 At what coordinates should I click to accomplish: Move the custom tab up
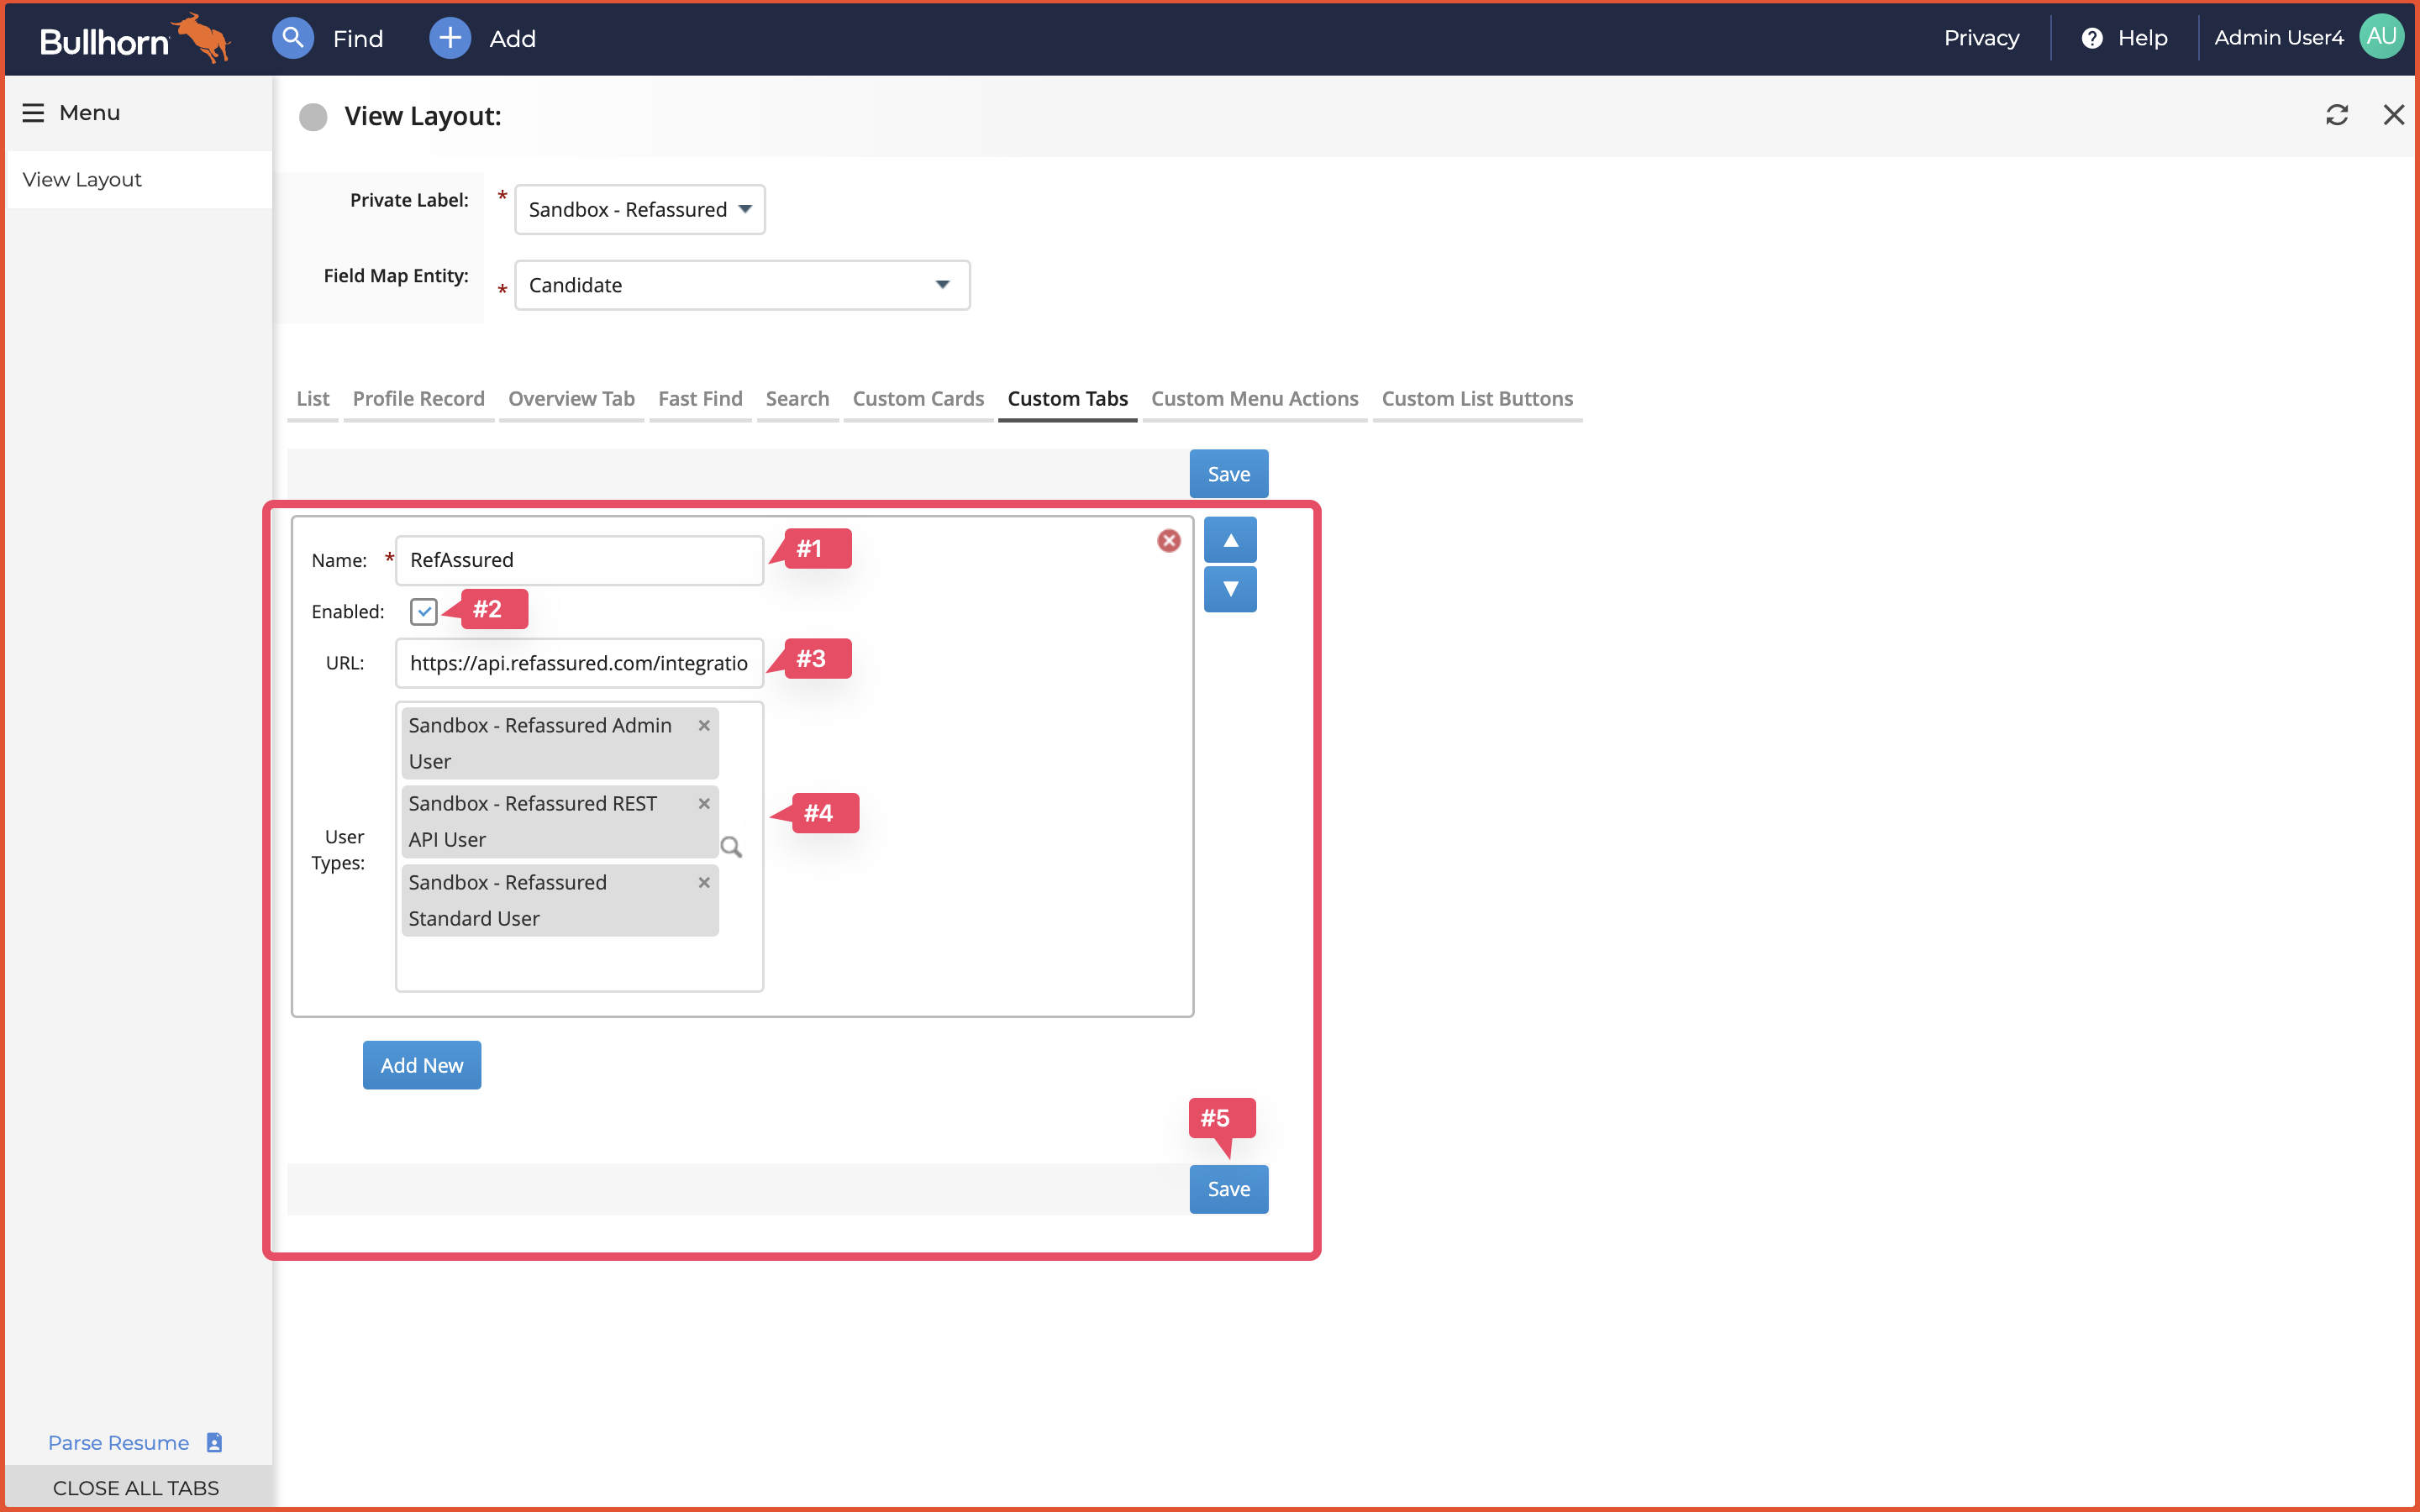[x=1230, y=541]
